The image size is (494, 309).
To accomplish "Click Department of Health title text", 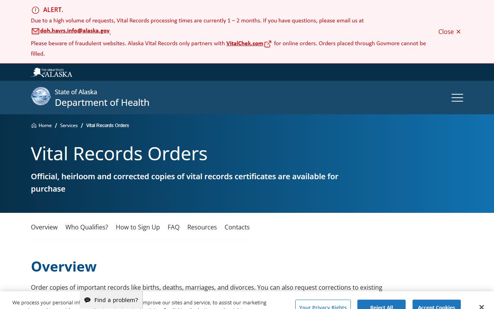I will (102, 102).
